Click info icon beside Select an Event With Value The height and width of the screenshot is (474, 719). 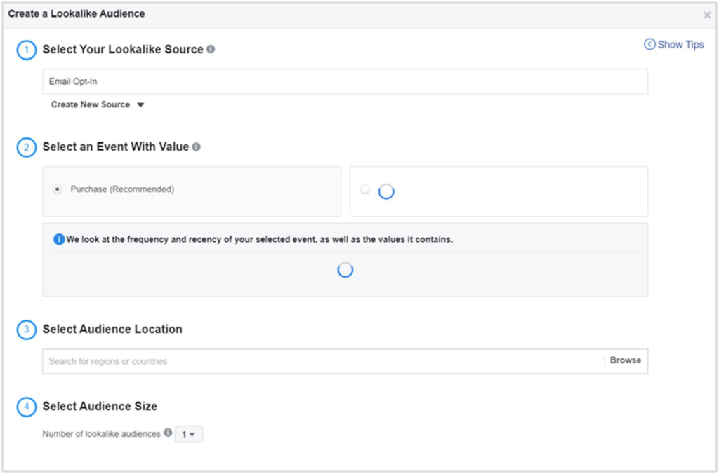click(197, 147)
